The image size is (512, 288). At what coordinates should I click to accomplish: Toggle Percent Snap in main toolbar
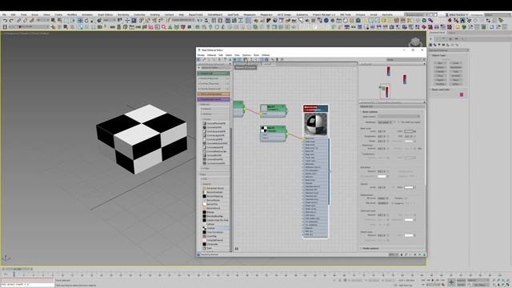(x=154, y=21)
